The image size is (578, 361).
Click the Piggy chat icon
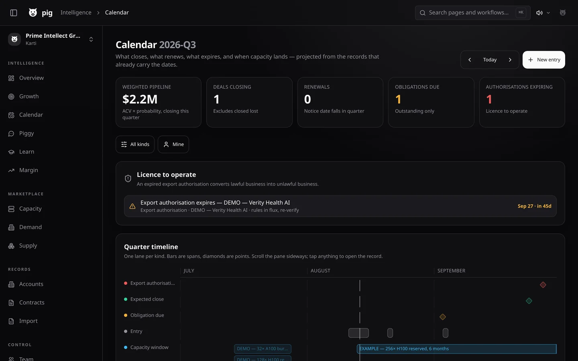click(x=11, y=134)
